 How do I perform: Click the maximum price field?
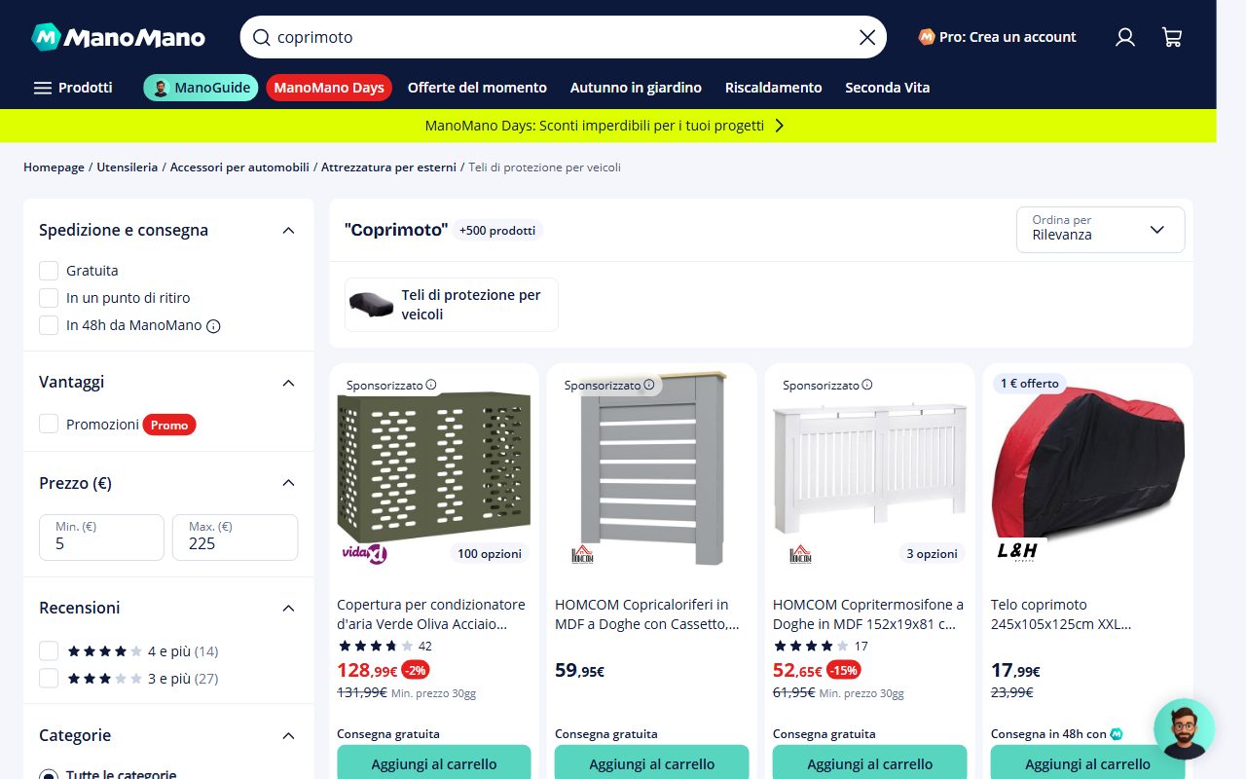point(235,538)
